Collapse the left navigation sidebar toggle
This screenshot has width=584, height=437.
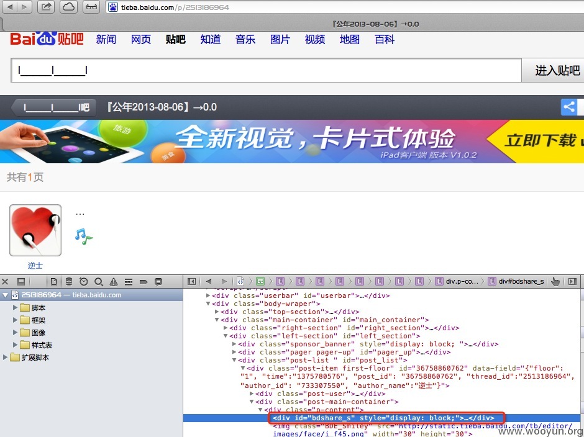[x=191, y=281]
